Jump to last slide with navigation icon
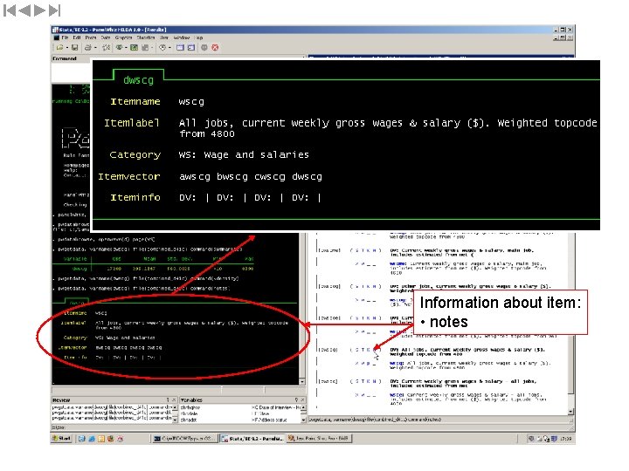Screen dimensions: 629x471 pos(54,10)
